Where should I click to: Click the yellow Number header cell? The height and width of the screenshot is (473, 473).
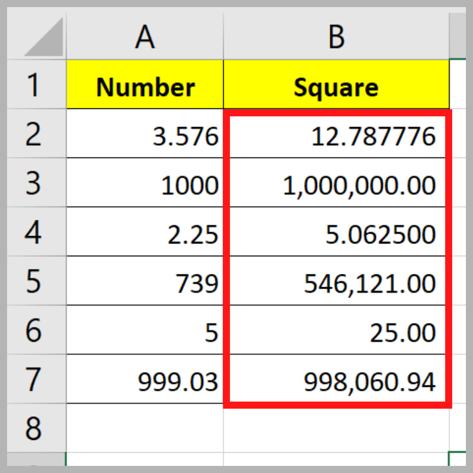[145, 84]
